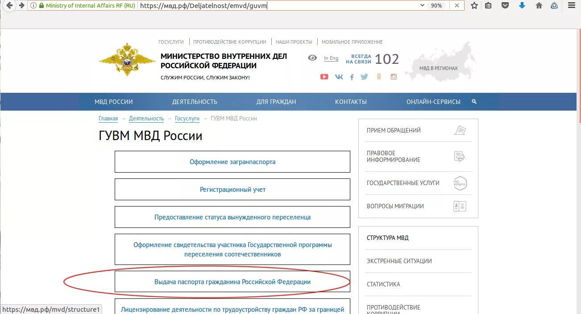The height and width of the screenshot is (314, 581).
Task: Go back with the browser back arrow
Action: [x=9, y=5]
